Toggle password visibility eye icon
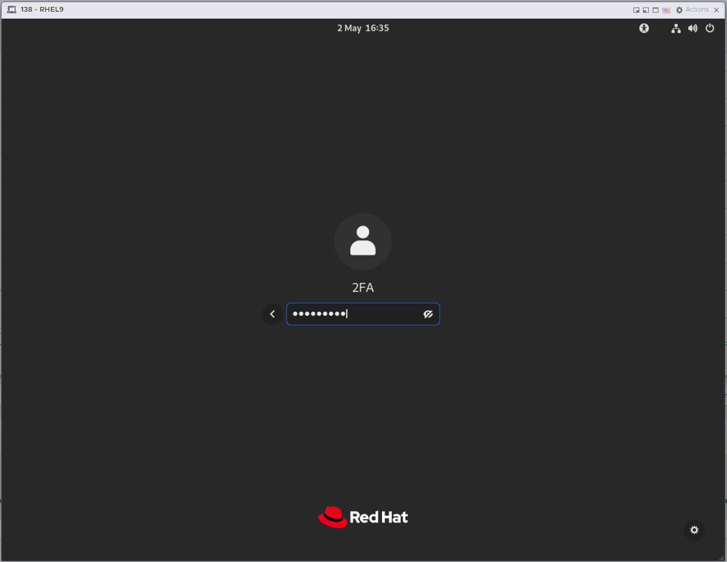This screenshot has height=562, width=727. (x=428, y=314)
